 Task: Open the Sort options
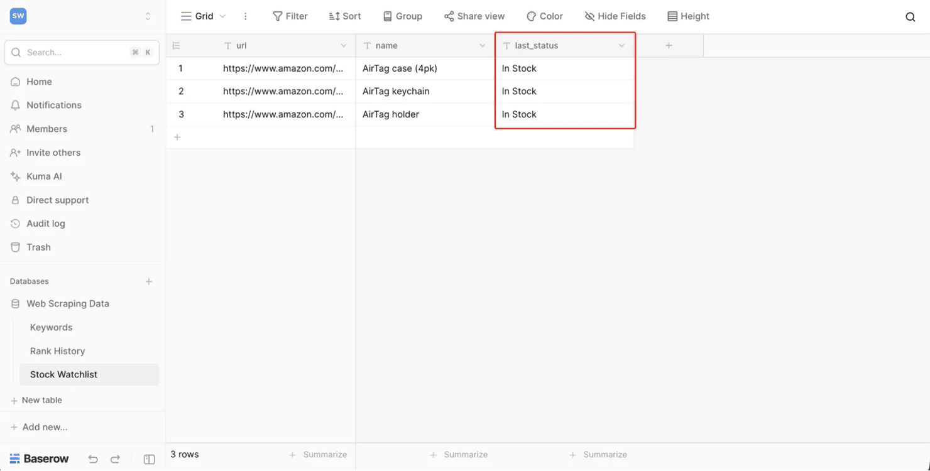coord(345,16)
